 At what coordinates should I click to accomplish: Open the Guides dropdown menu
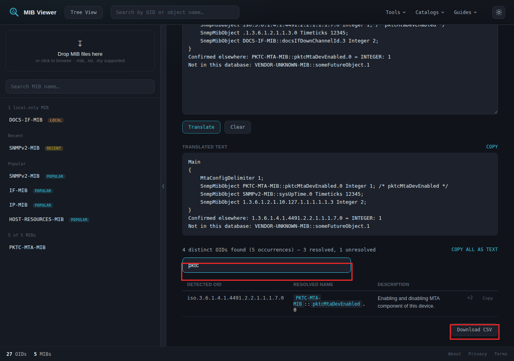tap(465, 12)
